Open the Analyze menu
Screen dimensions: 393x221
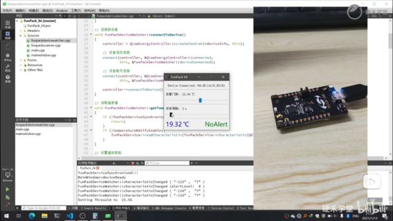(x=61, y=10)
